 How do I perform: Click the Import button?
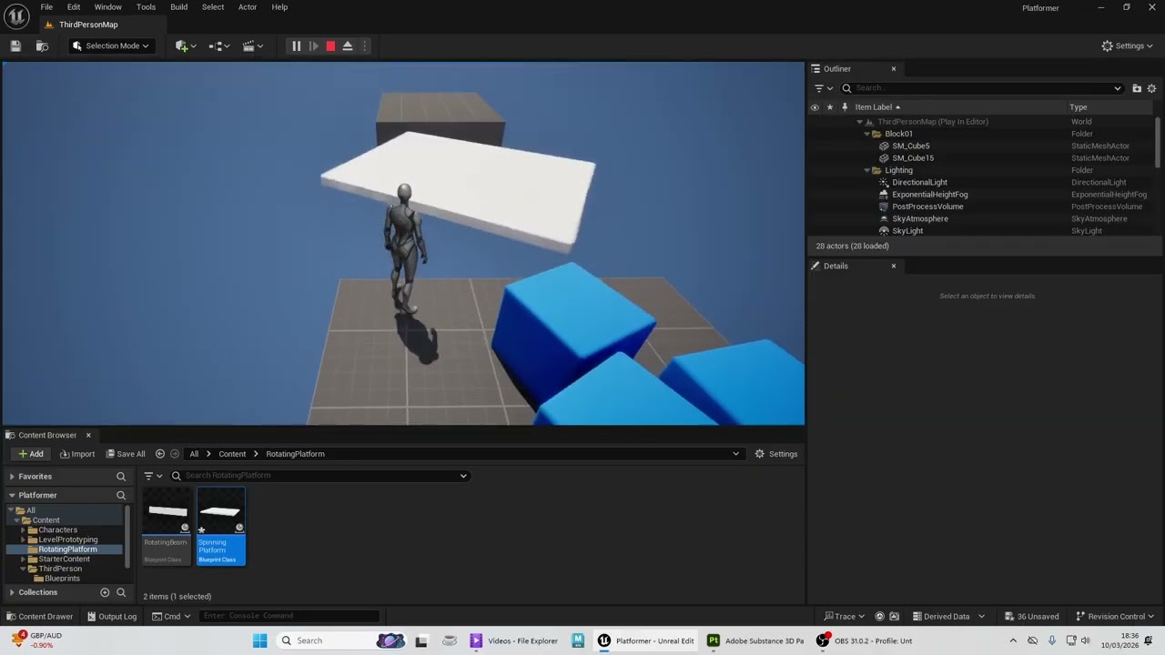click(x=77, y=454)
